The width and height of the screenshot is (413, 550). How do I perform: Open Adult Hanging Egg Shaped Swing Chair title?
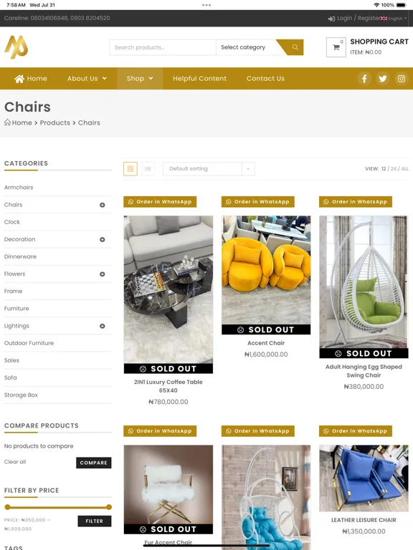point(364,371)
